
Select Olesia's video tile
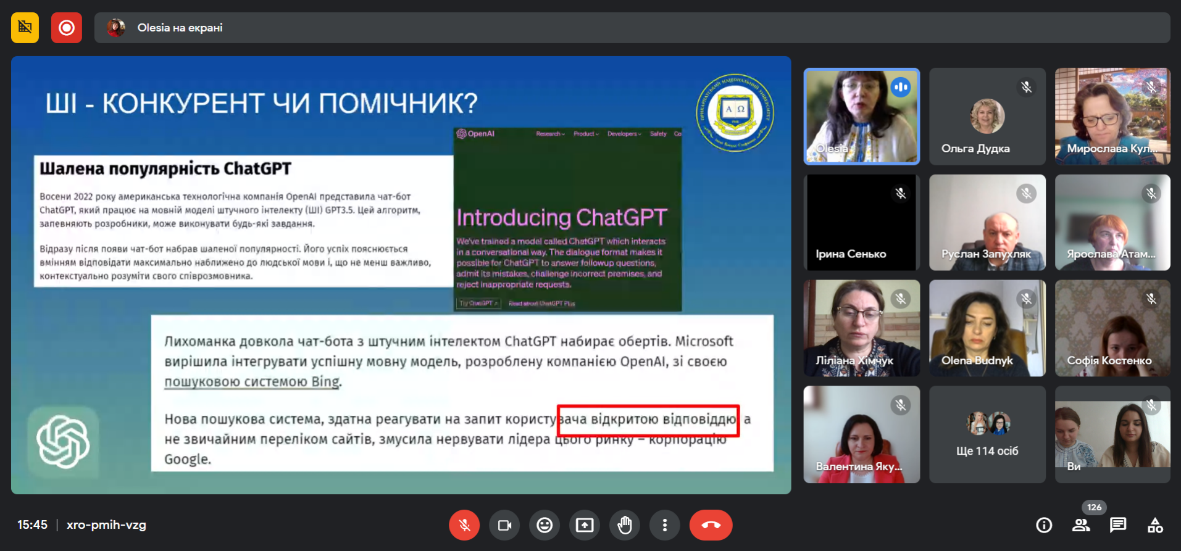point(861,117)
